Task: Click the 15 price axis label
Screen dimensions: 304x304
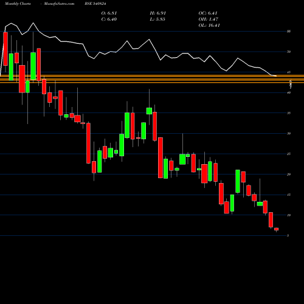Action: pyautogui.click(x=289, y=195)
